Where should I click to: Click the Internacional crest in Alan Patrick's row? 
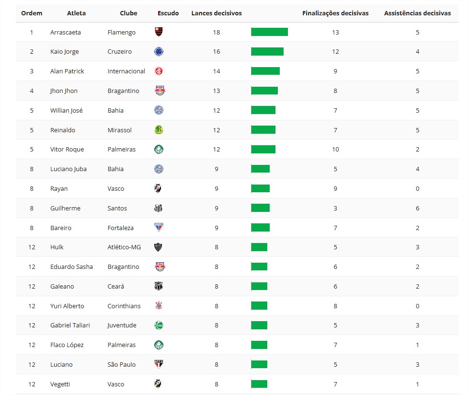(x=159, y=71)
